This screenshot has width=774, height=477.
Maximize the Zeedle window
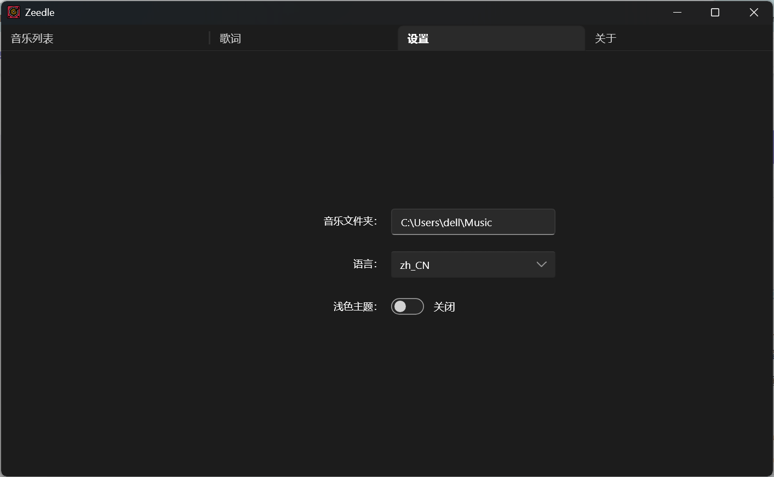coord(715,12)
